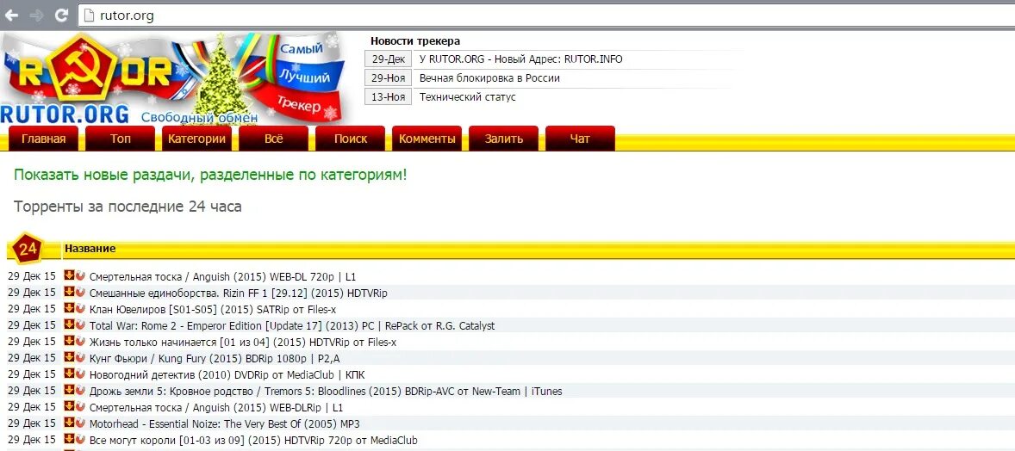This screenshot has height=451, width=1015.
Task: Open Смешанные единоборства Rizin FF 1 page
Action: (x=238, y=293)
